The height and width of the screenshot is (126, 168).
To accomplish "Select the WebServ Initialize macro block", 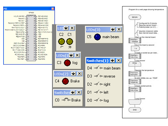I will pyautogui.click(x=135, y=41).
